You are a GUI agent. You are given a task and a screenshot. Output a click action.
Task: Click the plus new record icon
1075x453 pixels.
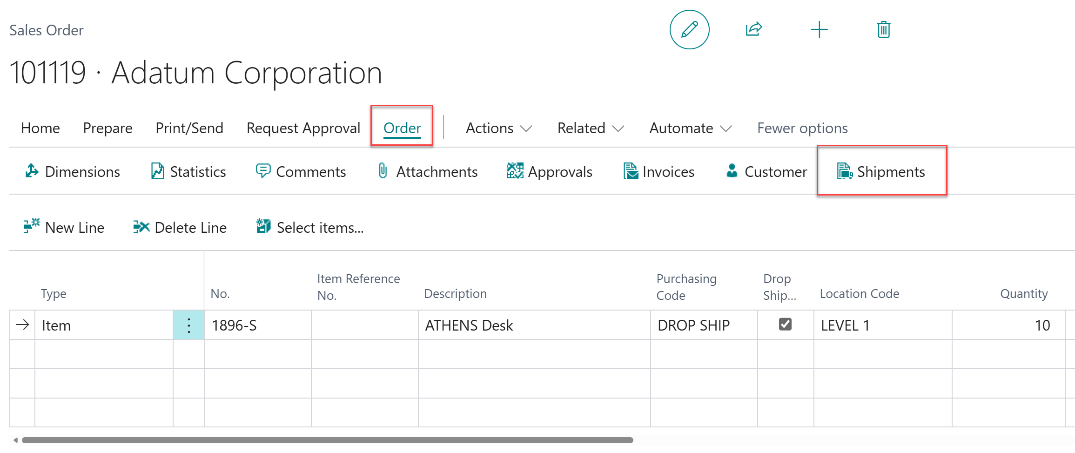tap(819, 30)
